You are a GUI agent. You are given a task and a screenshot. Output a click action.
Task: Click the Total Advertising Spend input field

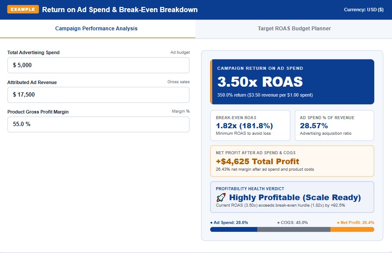[x=98, y=65]
